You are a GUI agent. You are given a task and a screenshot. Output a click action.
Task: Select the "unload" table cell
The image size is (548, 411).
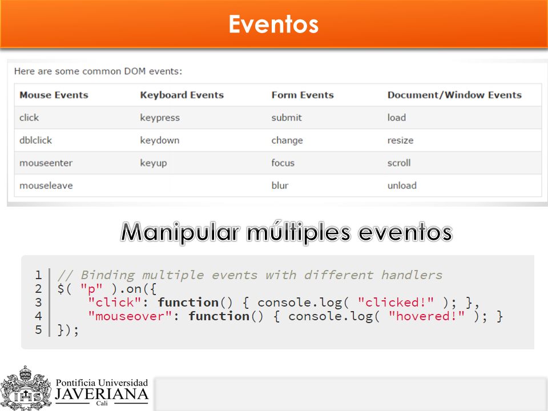point(402,185)
